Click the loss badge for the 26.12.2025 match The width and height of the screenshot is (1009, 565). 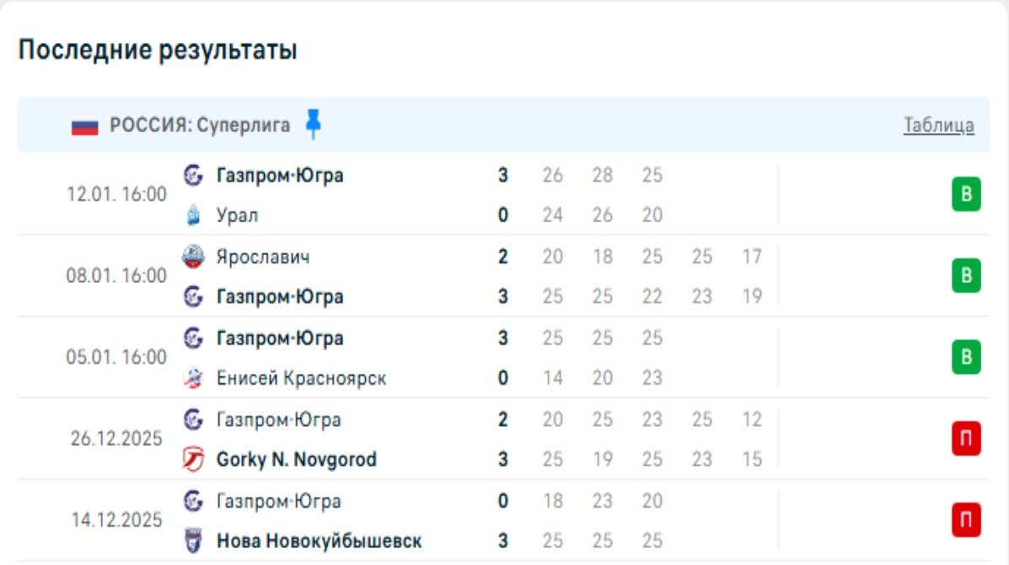(x=966, y=440)
